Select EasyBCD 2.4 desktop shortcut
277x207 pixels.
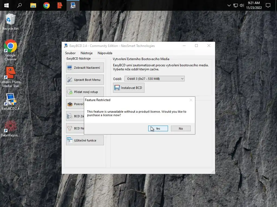(11, 102)
